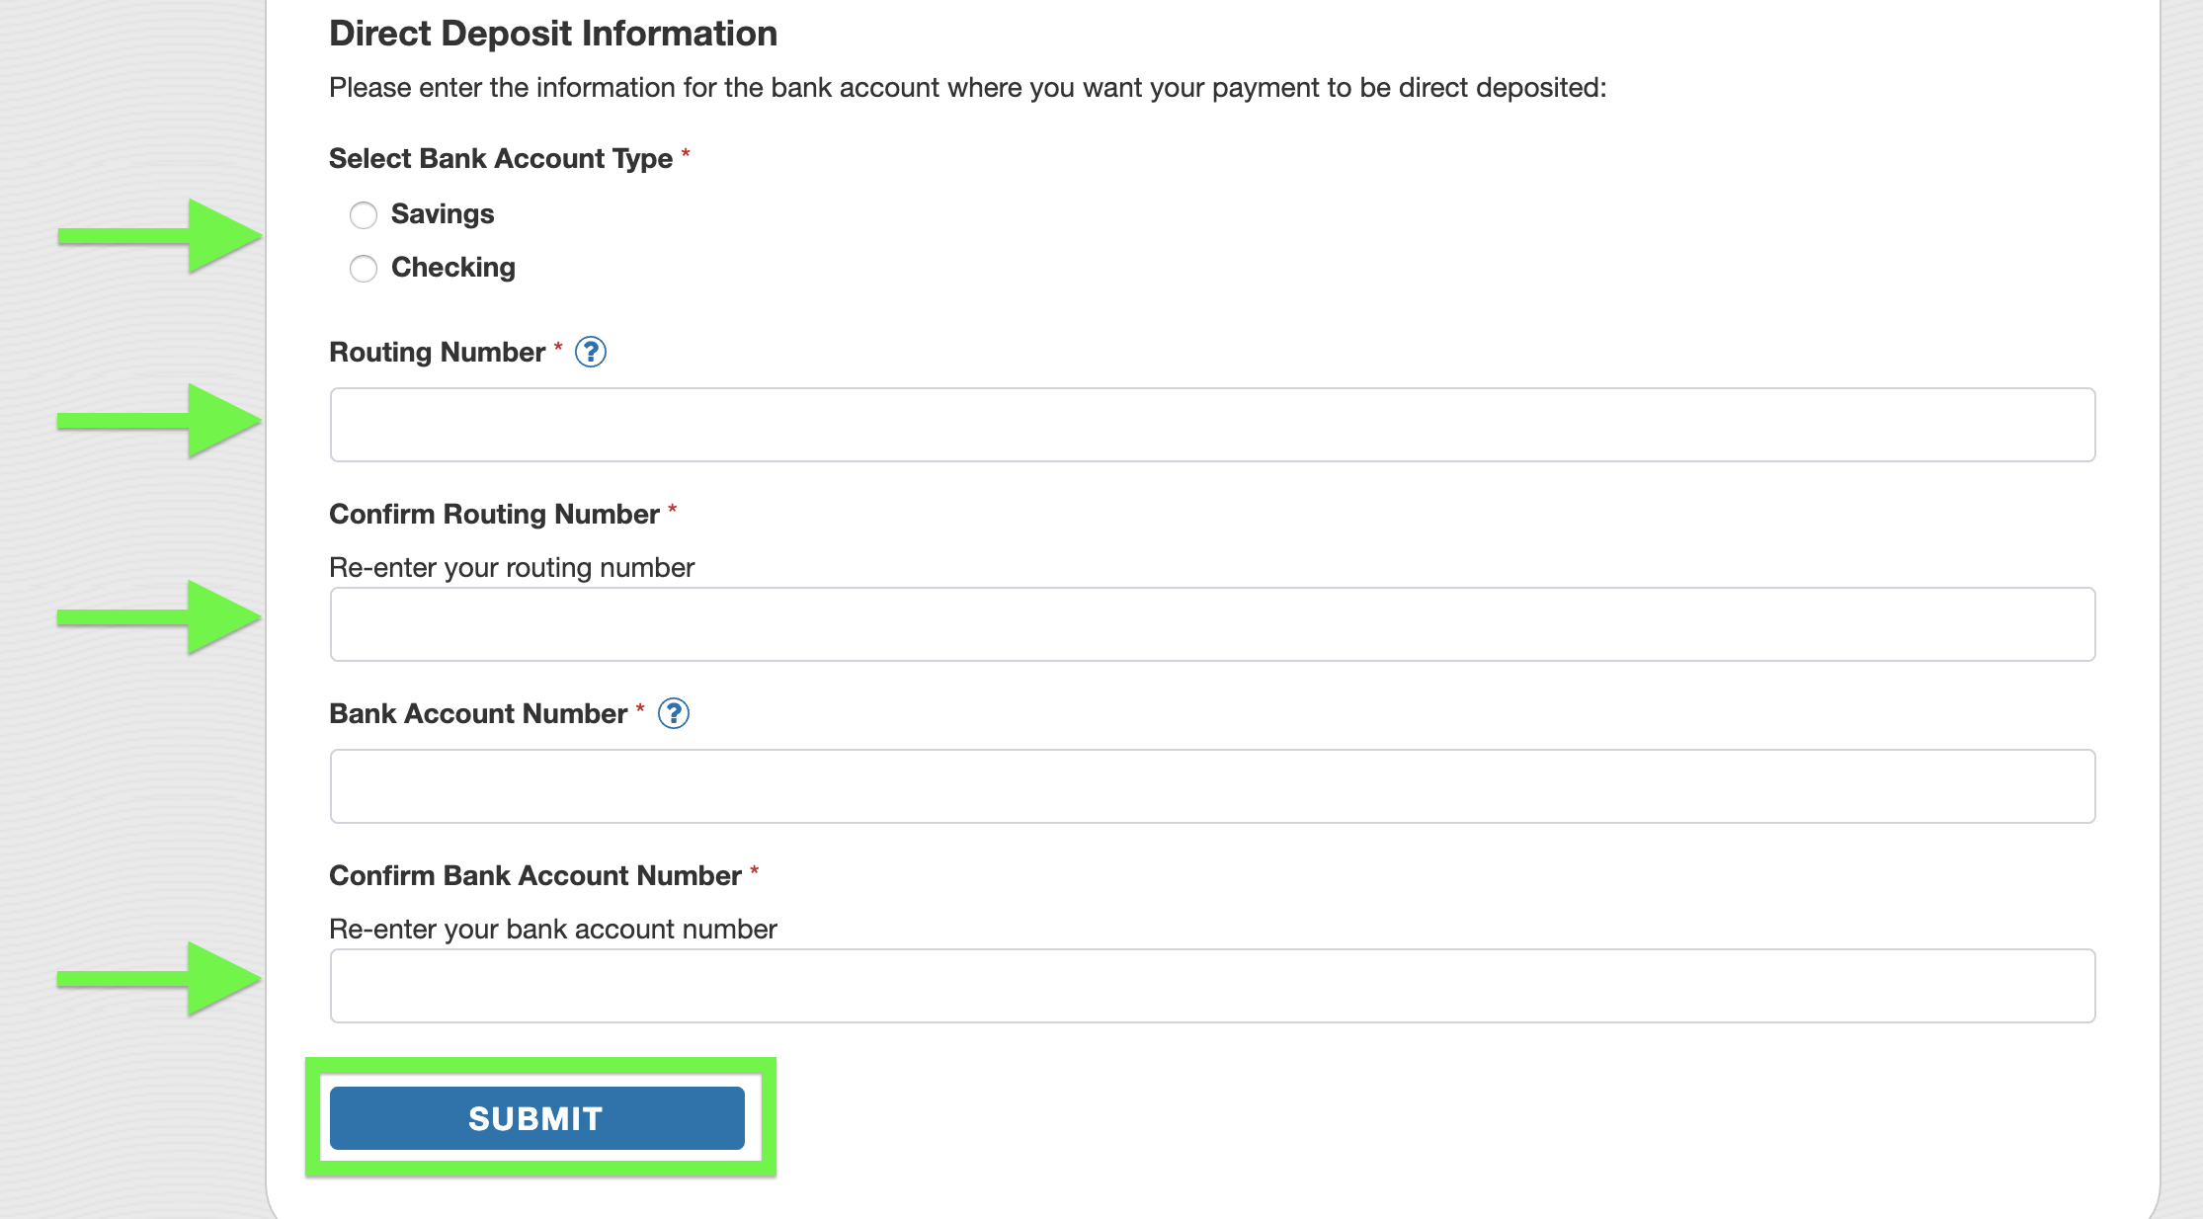The image size is (2203, 1219).
Task: Click the question mark beside Bank Account Number
Action: tap(673, 713)
